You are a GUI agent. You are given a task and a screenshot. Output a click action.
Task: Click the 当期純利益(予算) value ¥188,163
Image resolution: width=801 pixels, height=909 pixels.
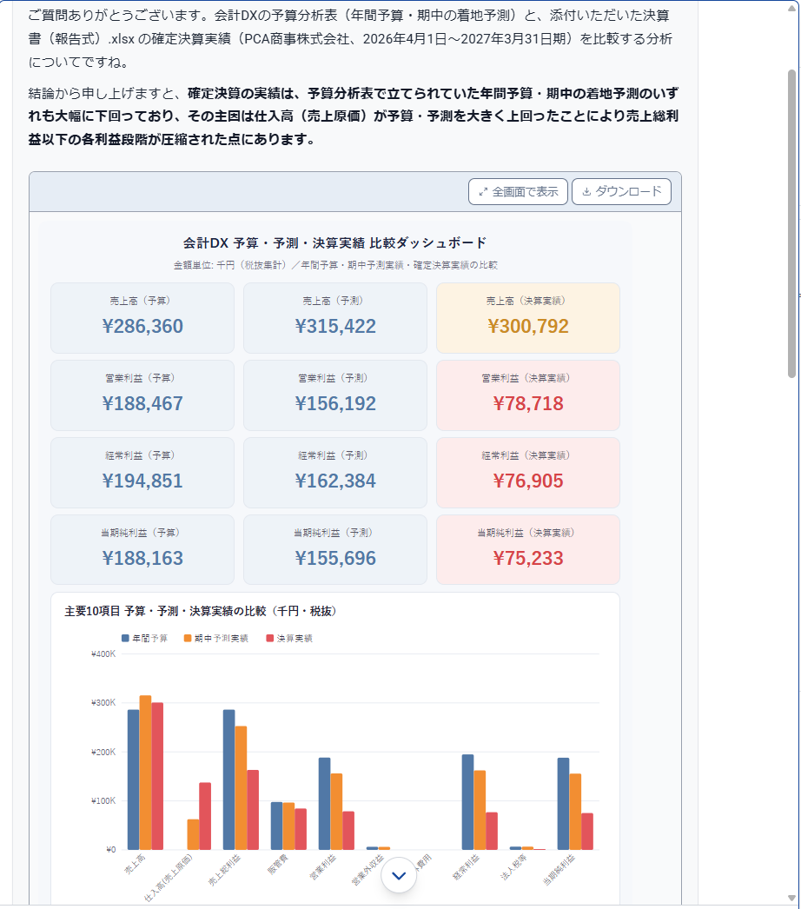(x=142, y=558)
